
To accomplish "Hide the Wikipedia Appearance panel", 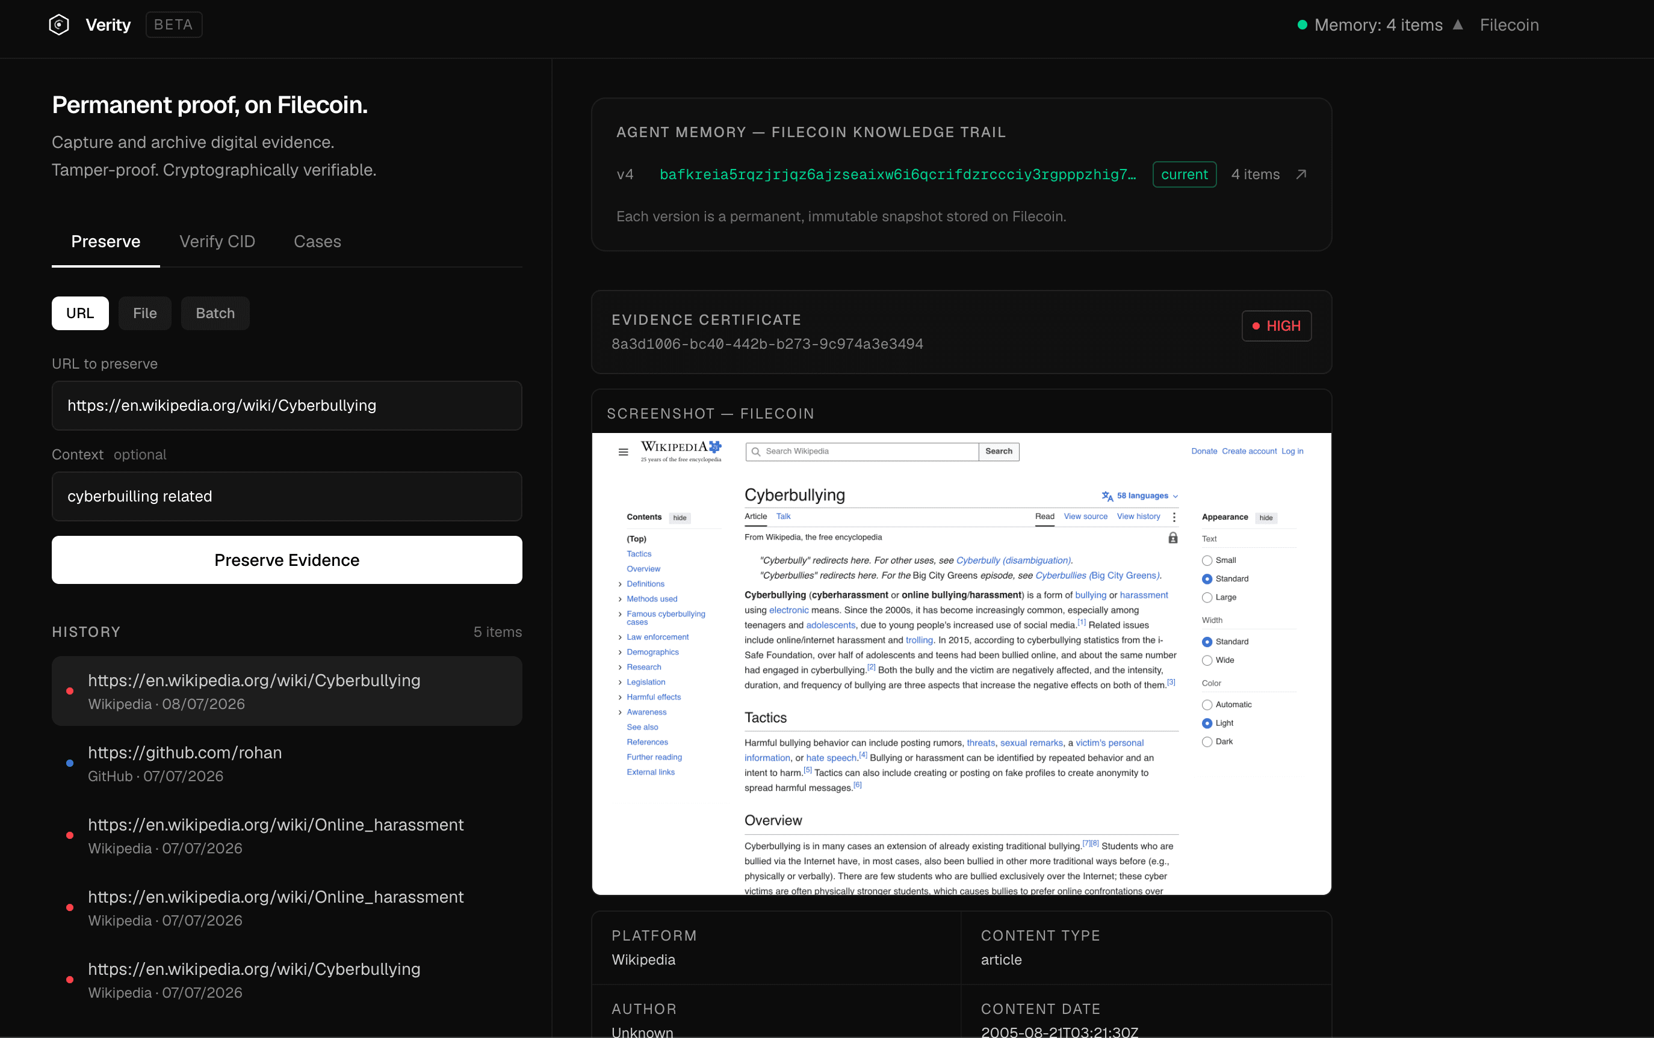I will (x=1266, y=518).
